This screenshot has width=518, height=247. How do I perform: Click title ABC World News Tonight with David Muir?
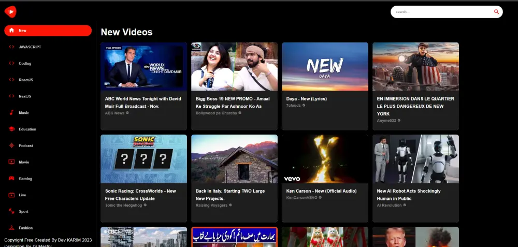pyautogui.click(x=143, y=103)
